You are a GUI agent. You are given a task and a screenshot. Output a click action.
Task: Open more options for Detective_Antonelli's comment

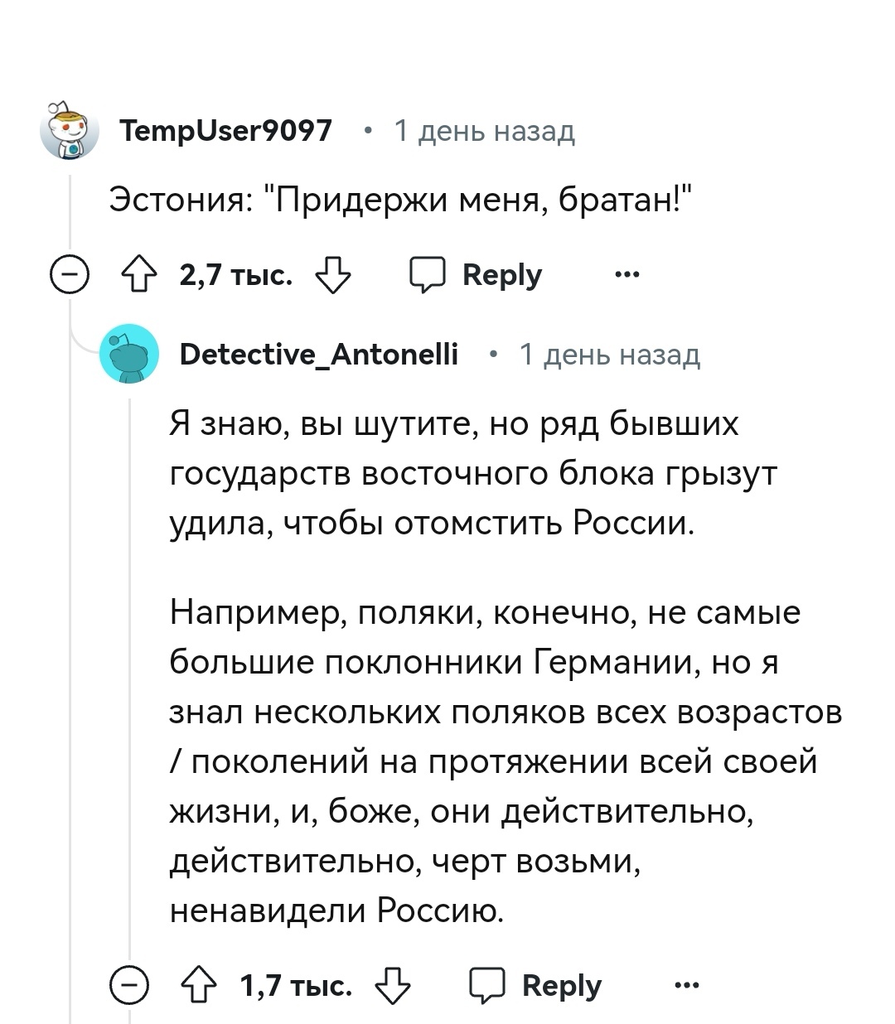[686, 986]
